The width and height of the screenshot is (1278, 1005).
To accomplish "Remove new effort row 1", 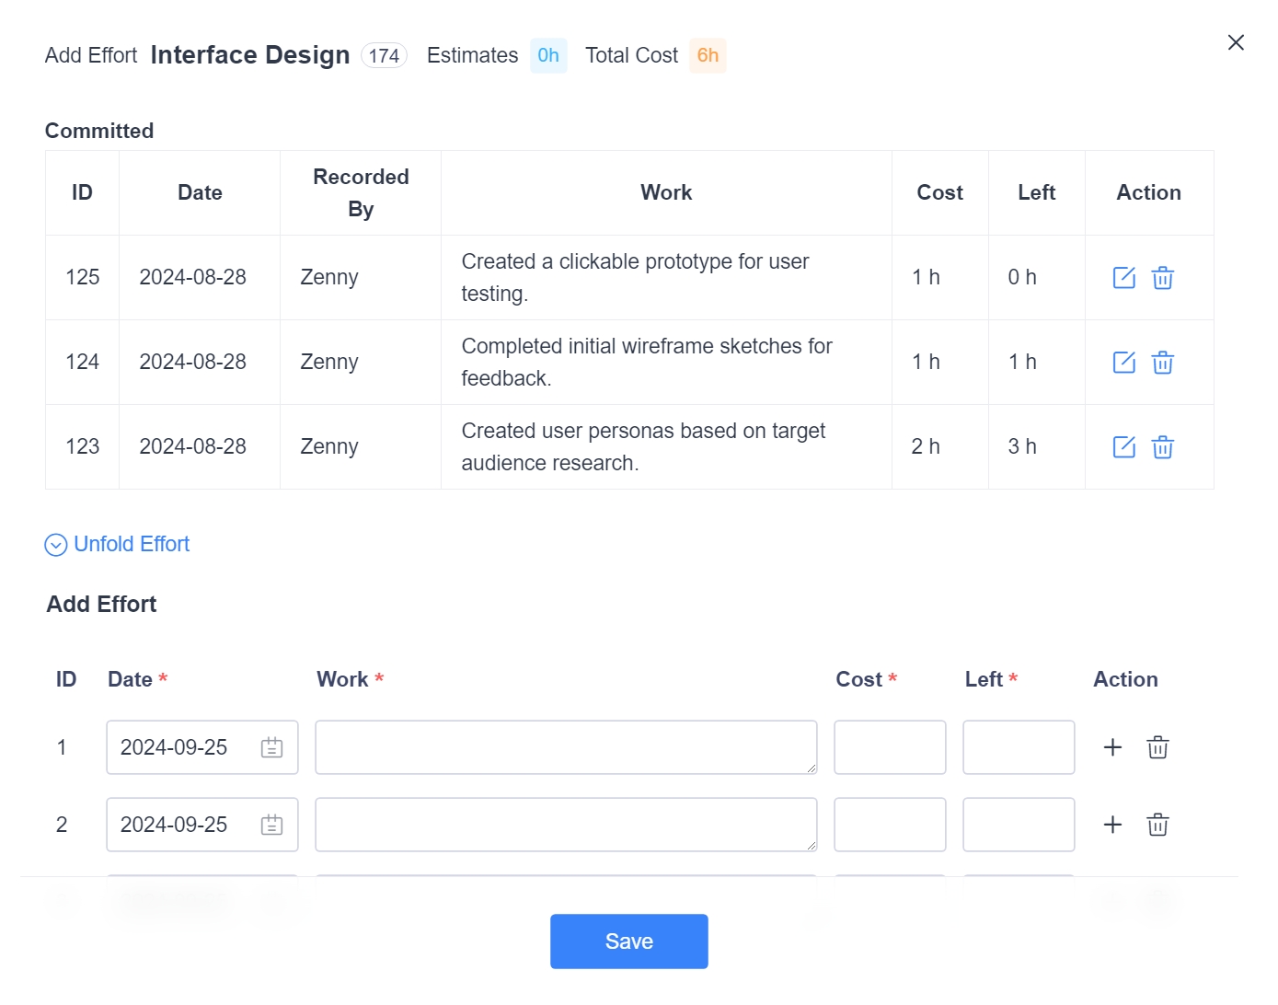I will (1157, 747).
